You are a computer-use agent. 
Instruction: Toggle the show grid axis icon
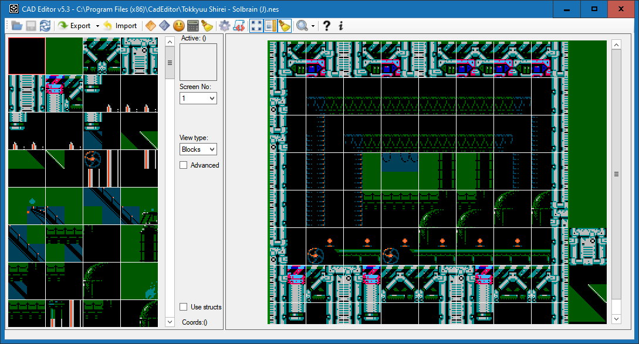256,26
